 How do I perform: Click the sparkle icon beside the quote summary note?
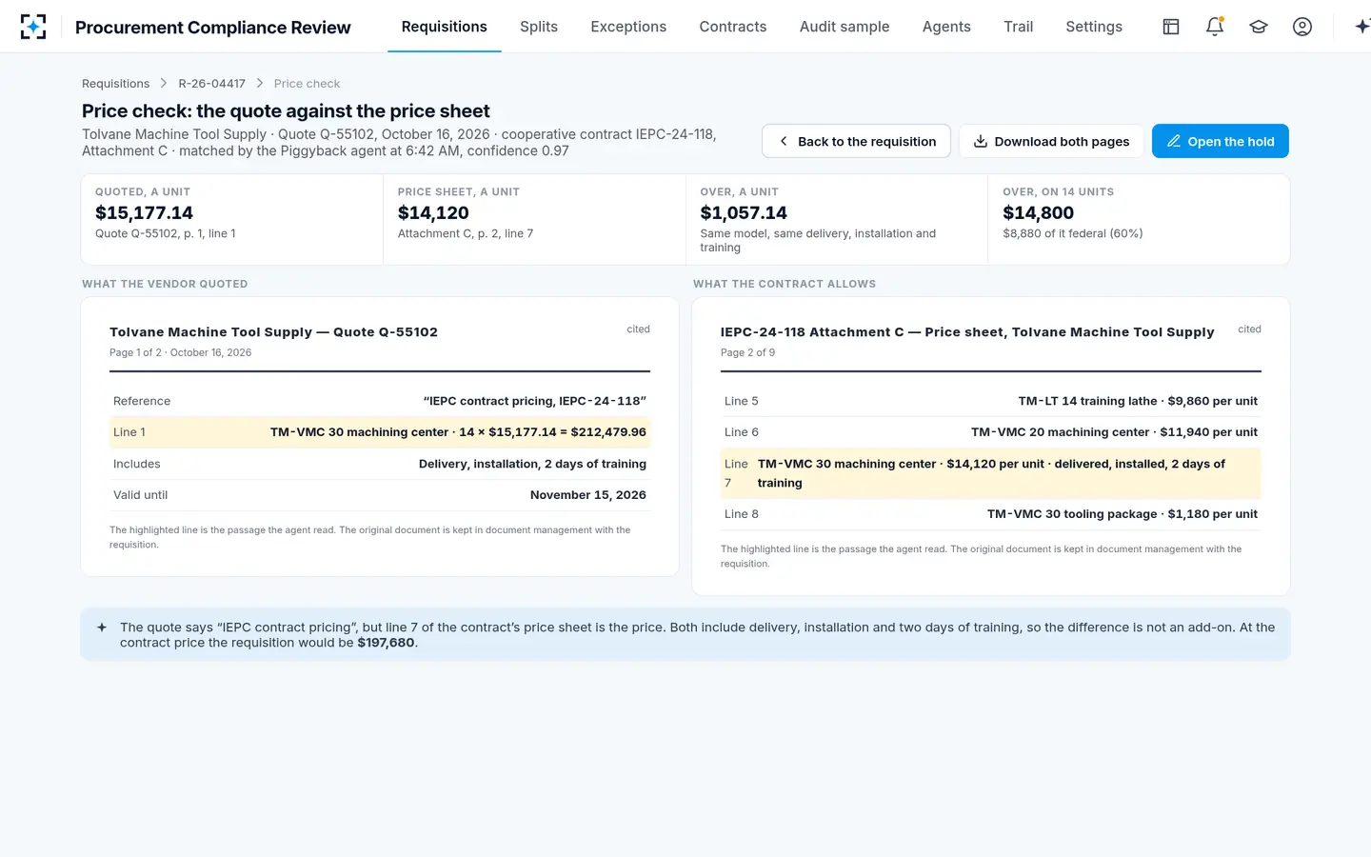(x=102, y=628)
